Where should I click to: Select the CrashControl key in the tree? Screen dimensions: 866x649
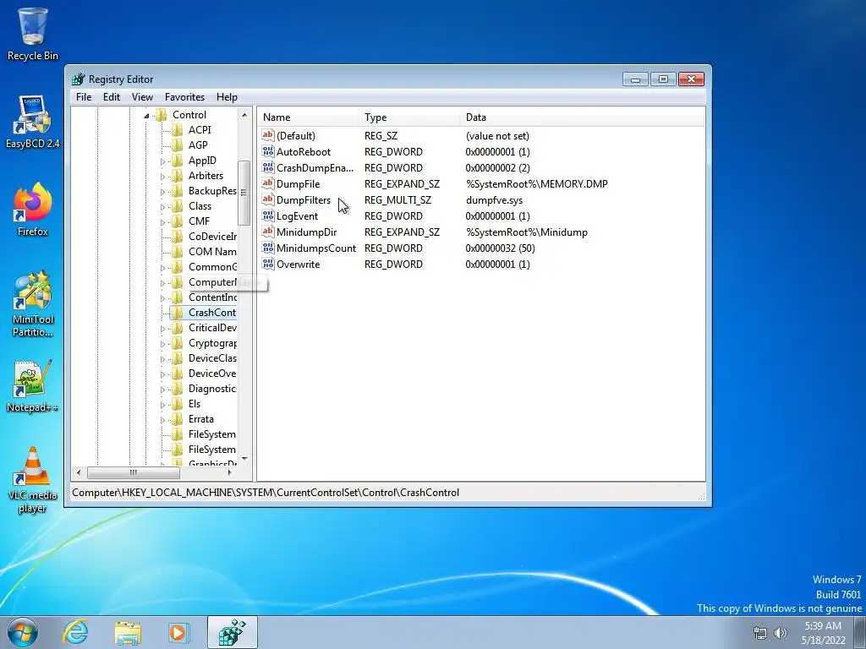pos(212,313)
